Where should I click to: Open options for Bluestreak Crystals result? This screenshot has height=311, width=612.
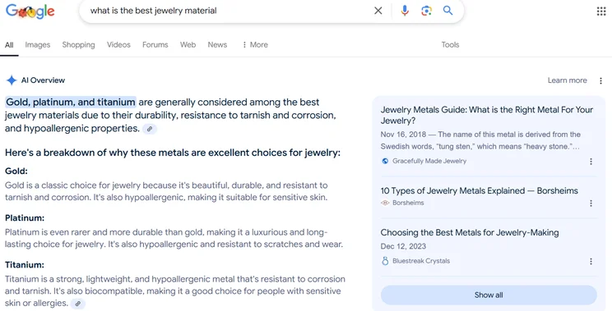pyautogui.click(x=591, y=261)
